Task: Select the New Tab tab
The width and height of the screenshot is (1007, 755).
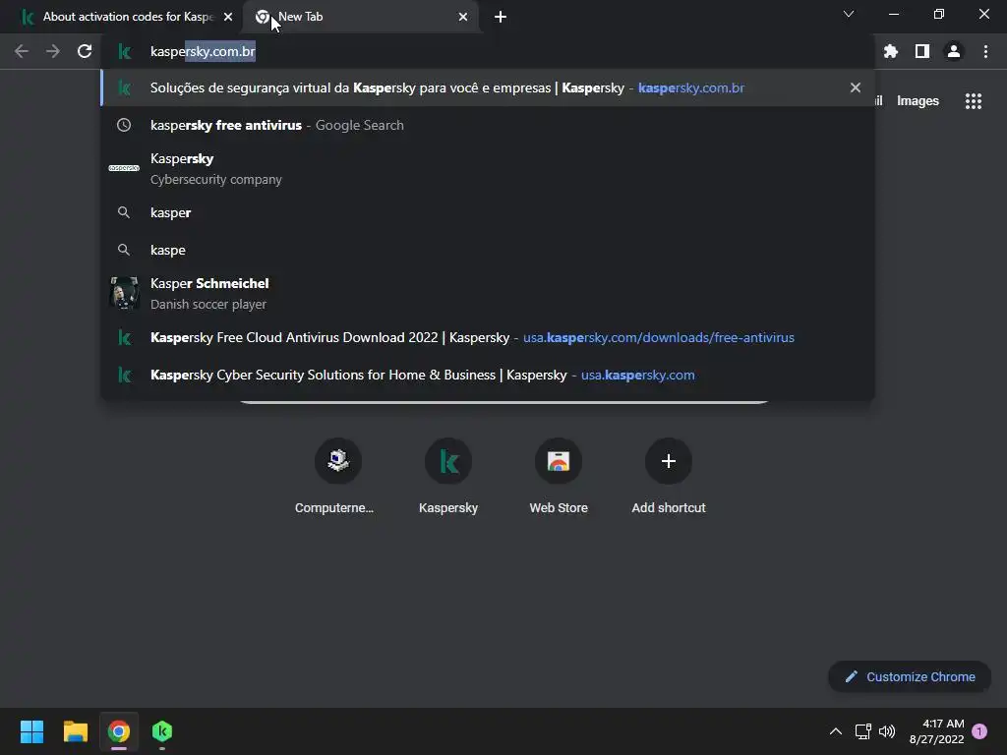Action: (360, 17)
